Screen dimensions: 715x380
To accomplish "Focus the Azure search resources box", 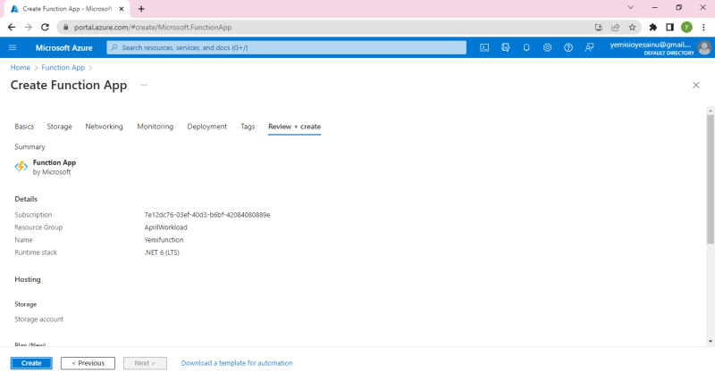I will pyautogui.click(x=286, y=48).
